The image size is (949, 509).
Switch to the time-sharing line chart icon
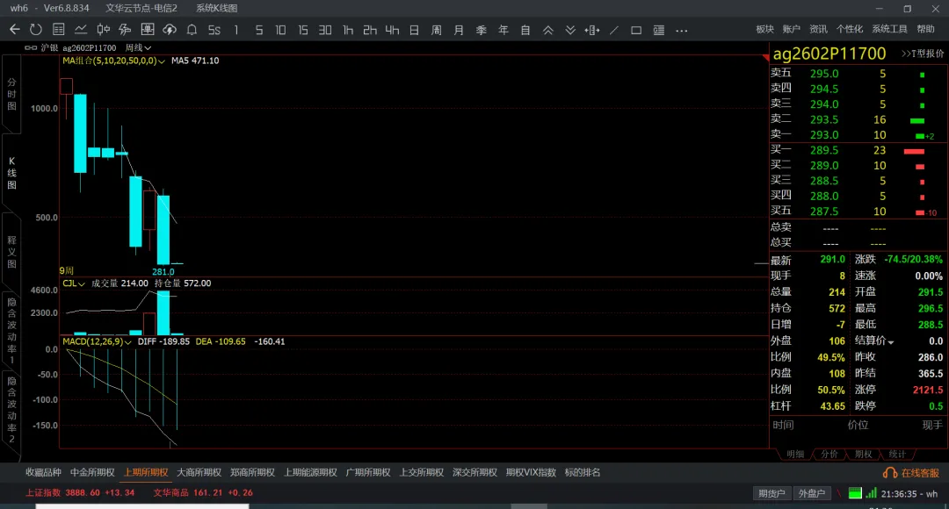(x=81, y=30)
